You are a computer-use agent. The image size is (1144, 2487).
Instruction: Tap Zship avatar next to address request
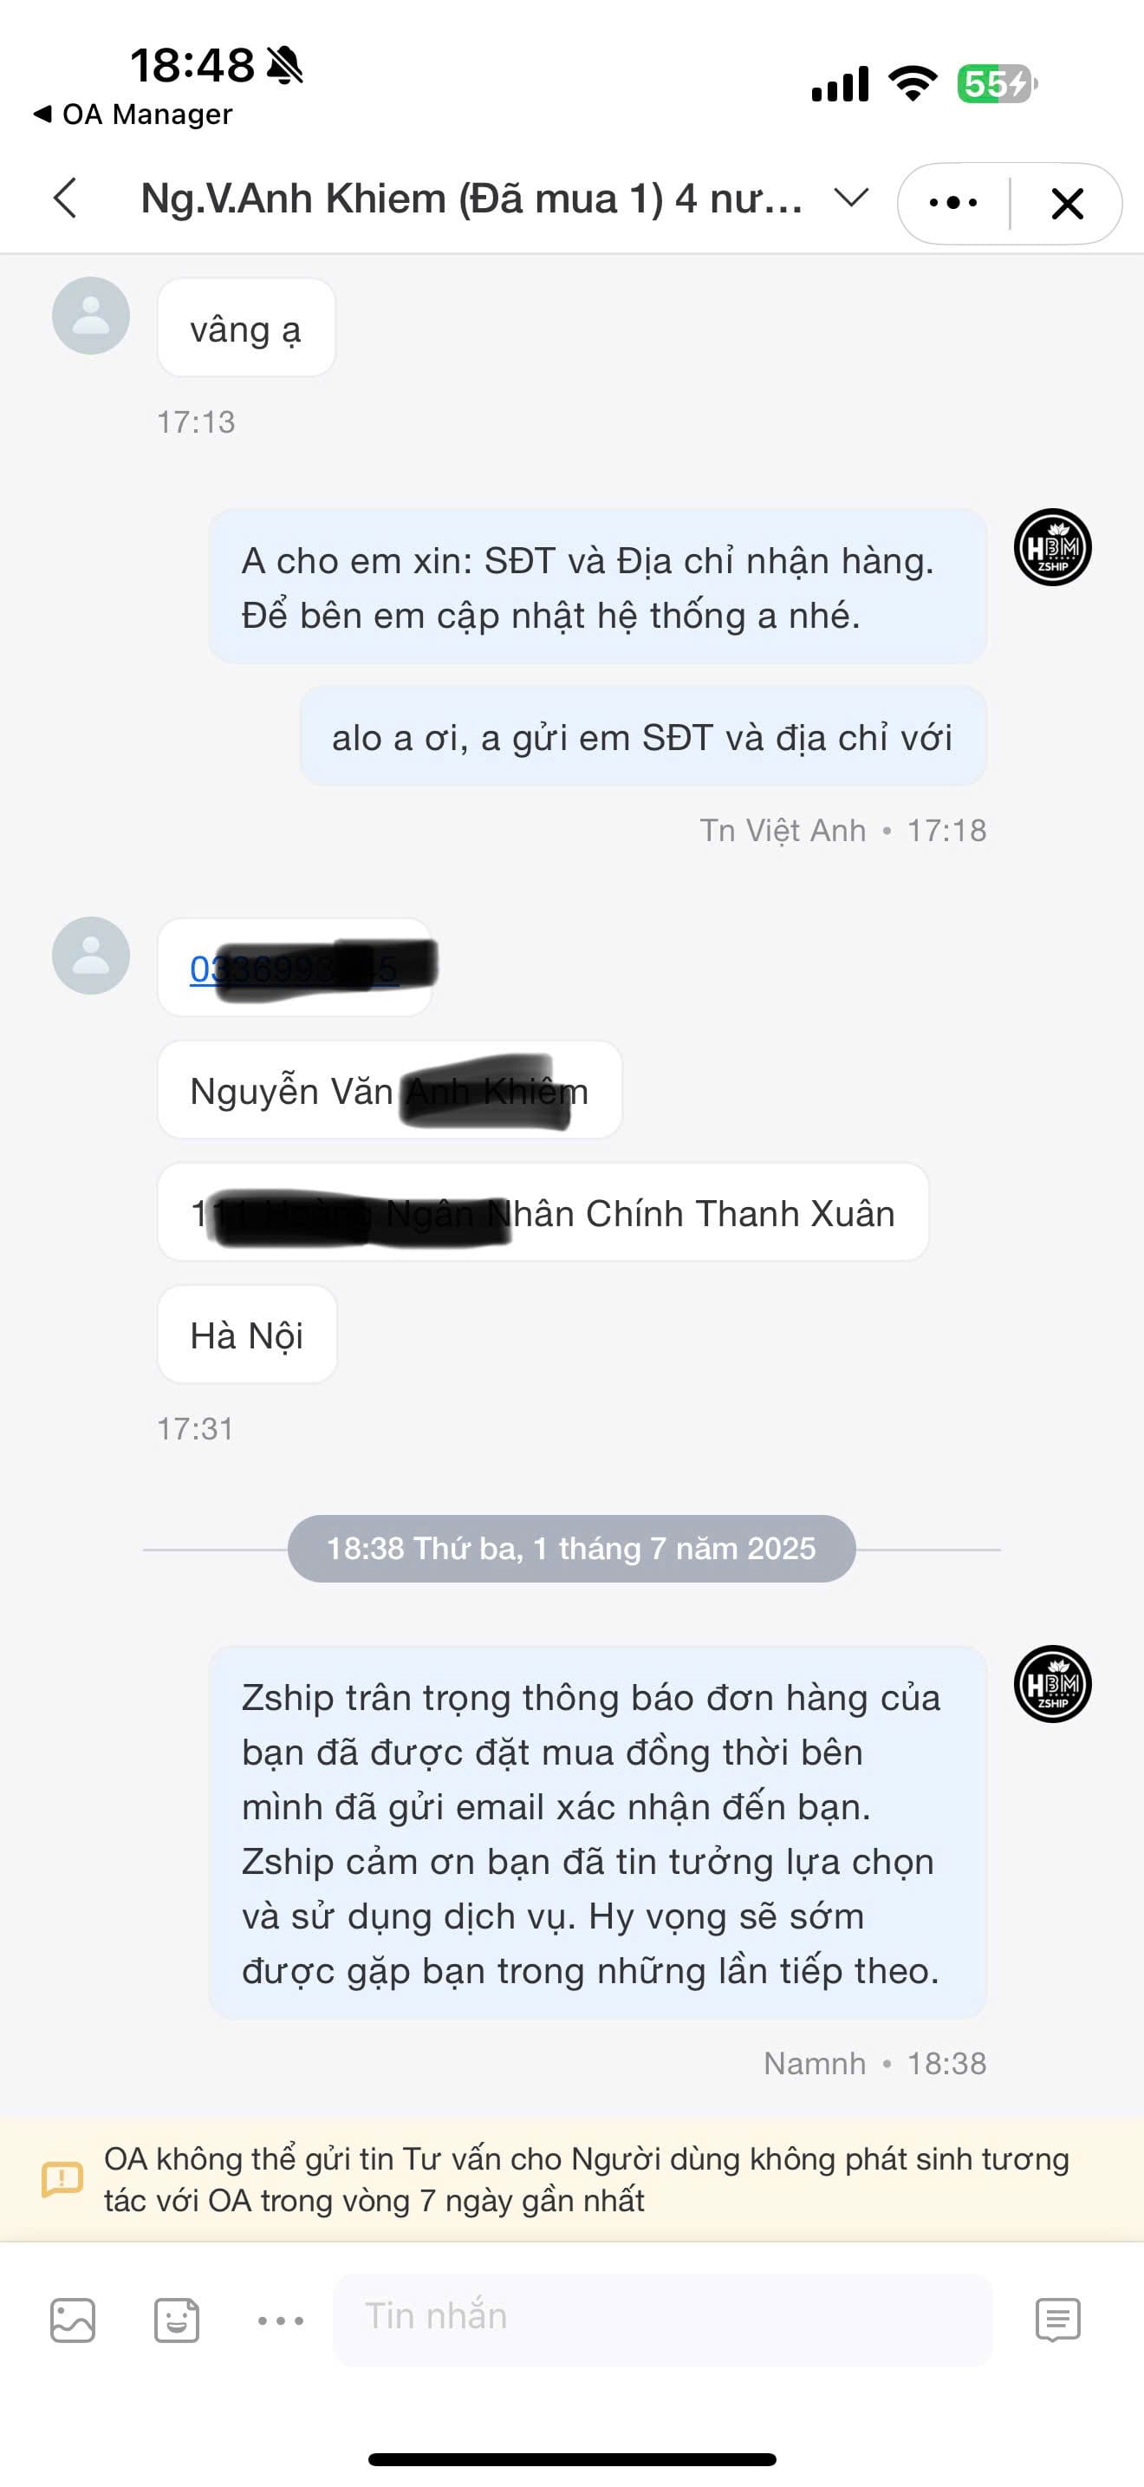click(1052, 547)
